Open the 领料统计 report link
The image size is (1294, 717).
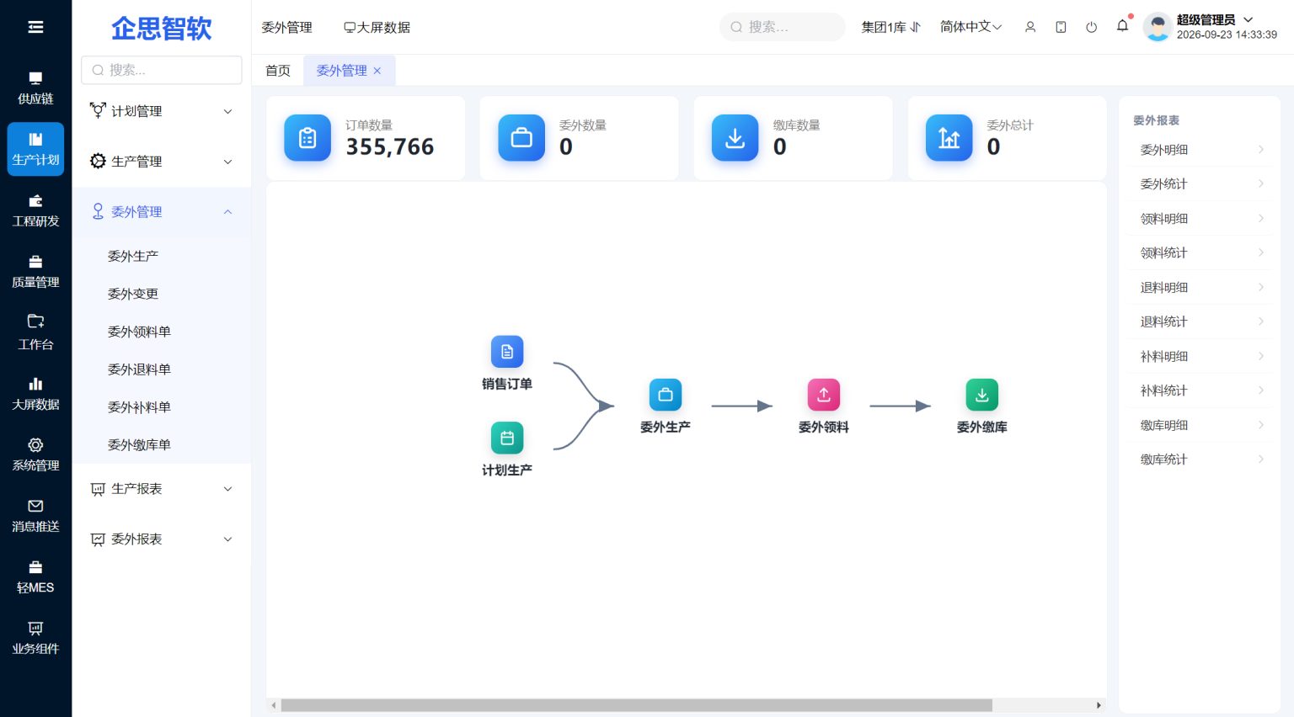[x=1200, y=252]
